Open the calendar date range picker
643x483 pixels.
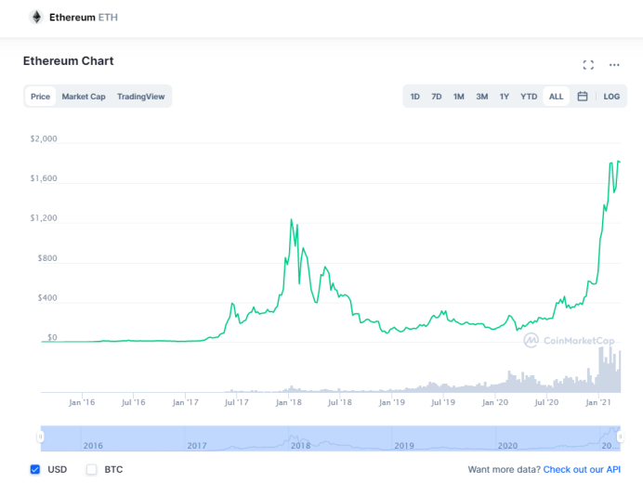coord(583,97)
